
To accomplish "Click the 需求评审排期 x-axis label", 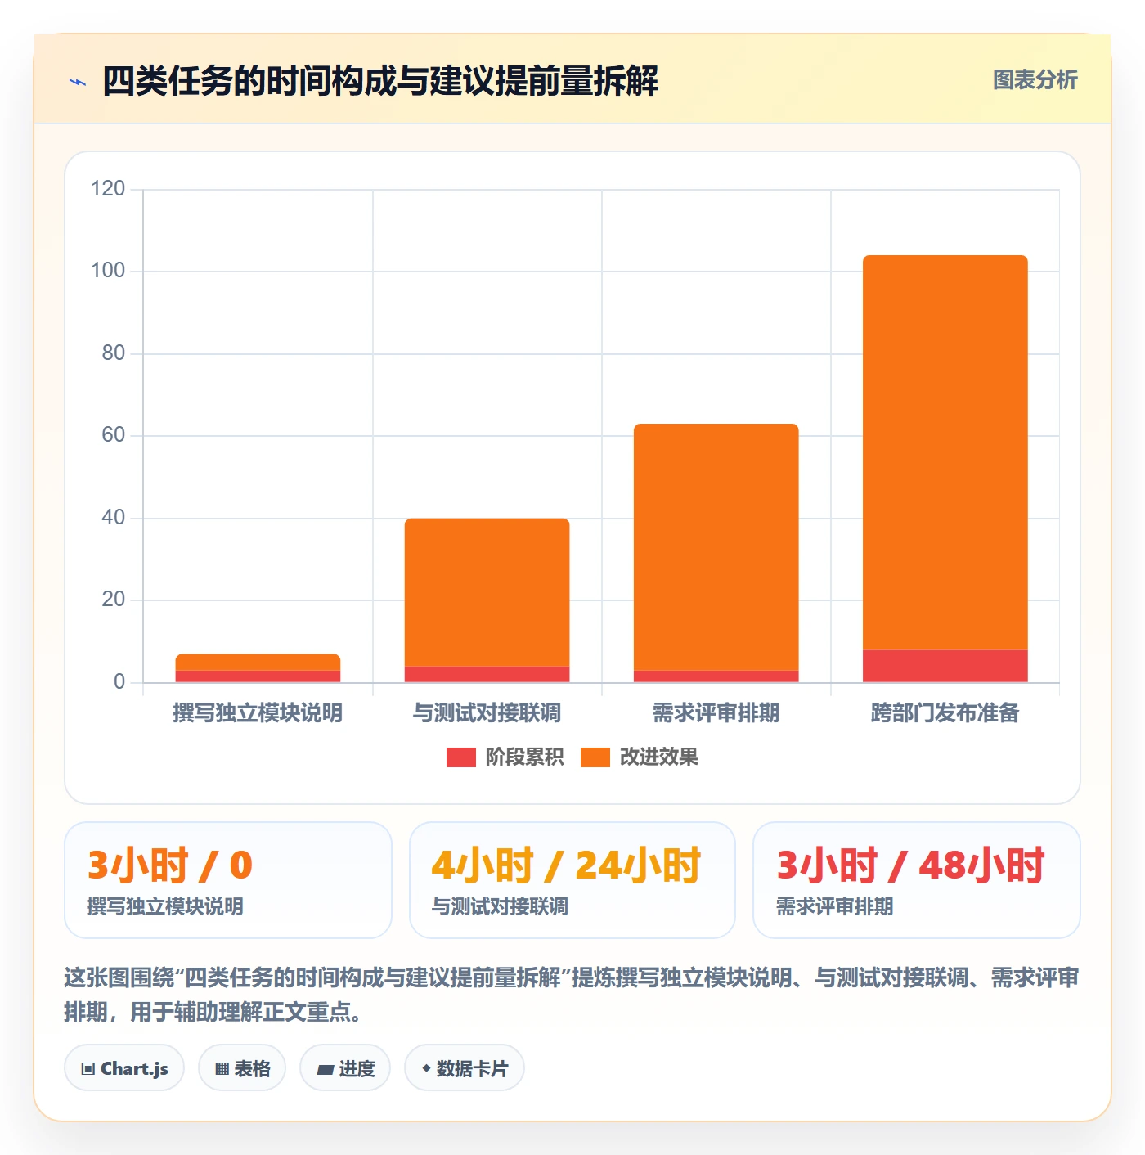I will coord(716,713).
